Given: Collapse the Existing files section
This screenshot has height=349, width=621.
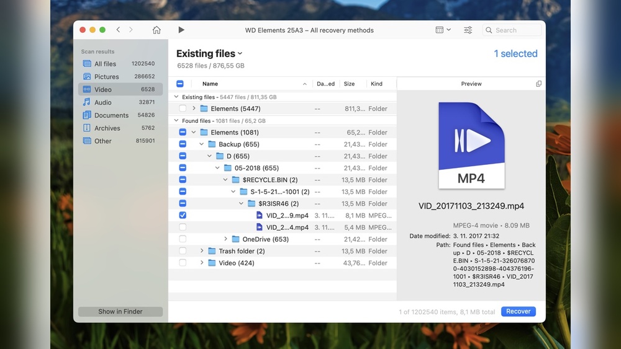Looking at the screenshot, I should point(176,97).
